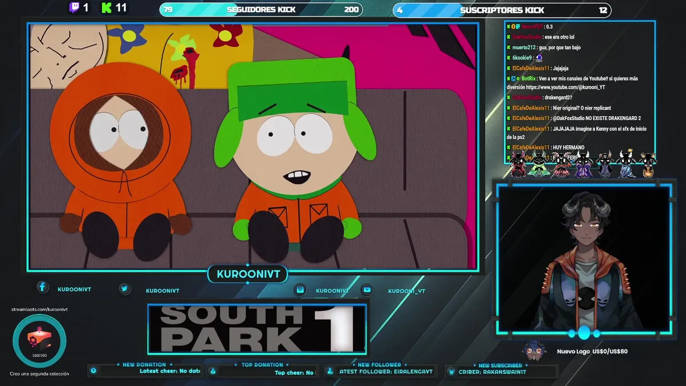The width and height of the screenshot is (686, 386).
Task: Click the South Park gameplay video frame
Action: click(x=253, y=146)
